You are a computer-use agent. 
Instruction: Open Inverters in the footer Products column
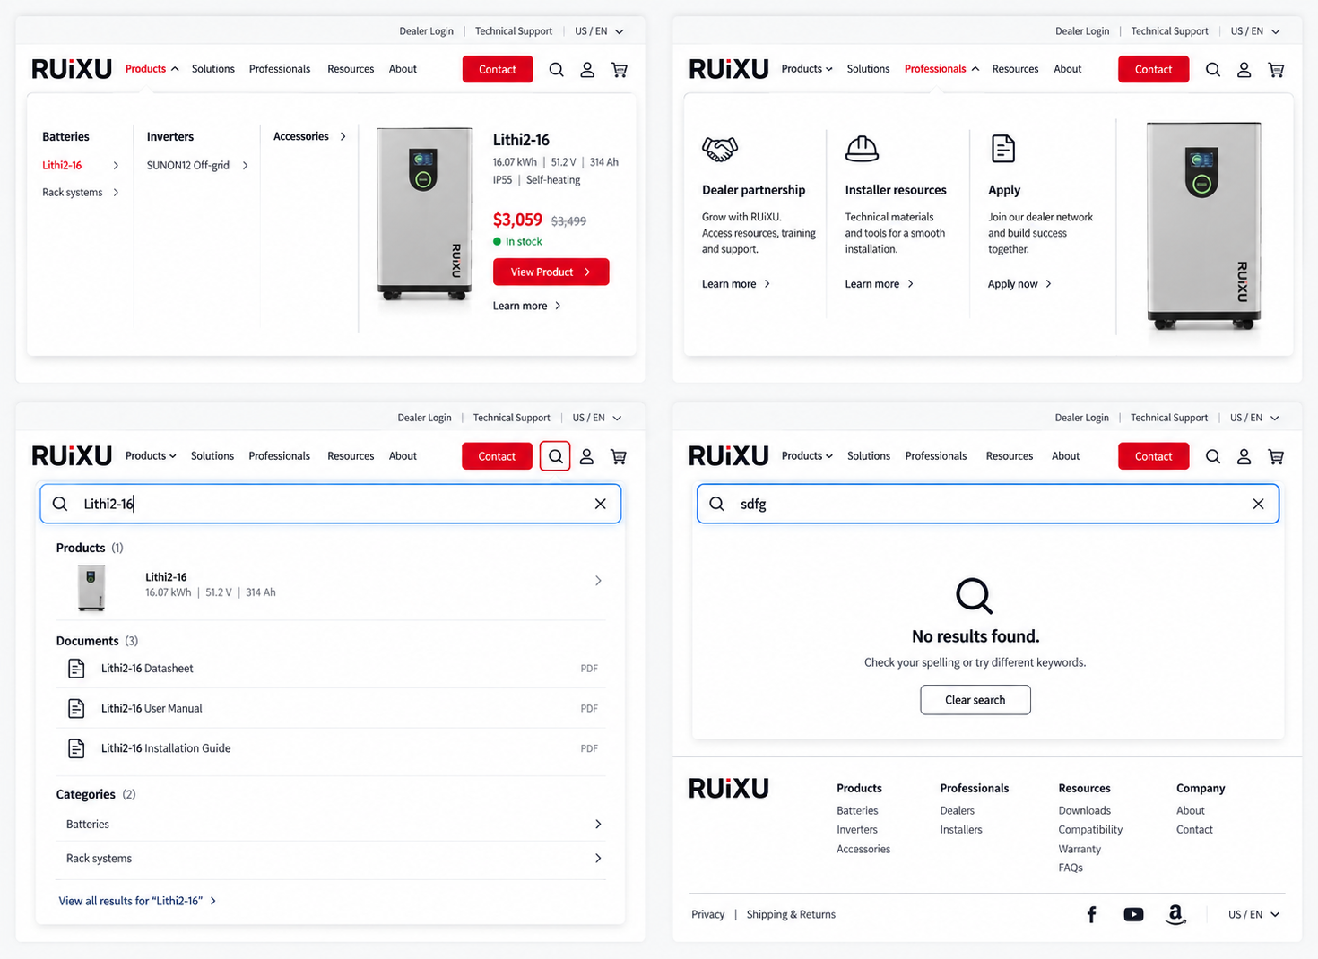pos(857,830)
